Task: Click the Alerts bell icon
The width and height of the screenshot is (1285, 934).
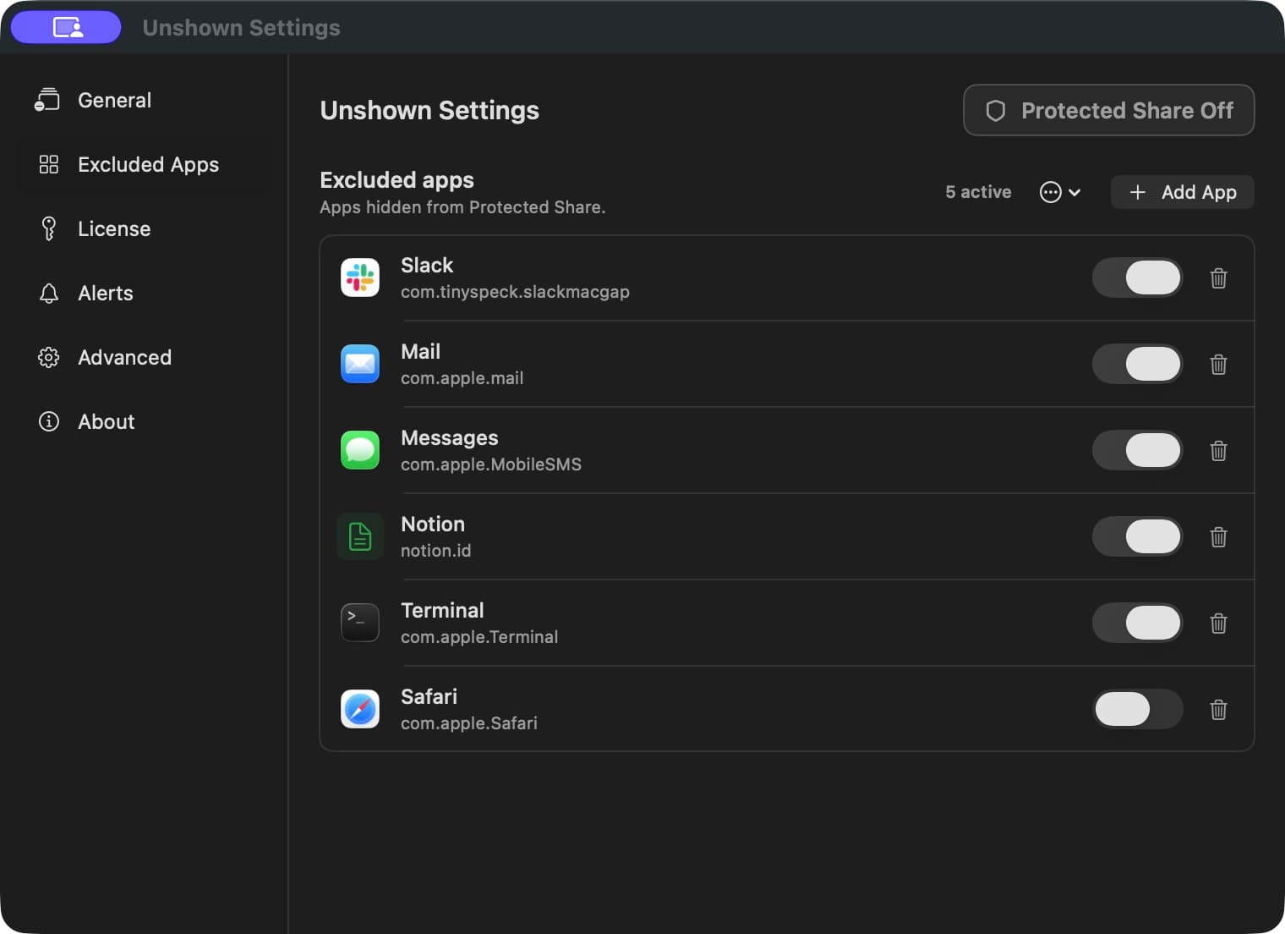Action: pos(49,293)
